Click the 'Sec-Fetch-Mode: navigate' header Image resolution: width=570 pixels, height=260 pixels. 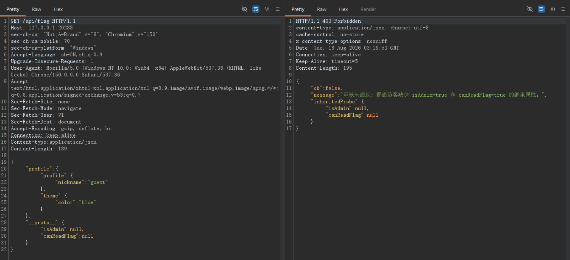pos(46,108)
